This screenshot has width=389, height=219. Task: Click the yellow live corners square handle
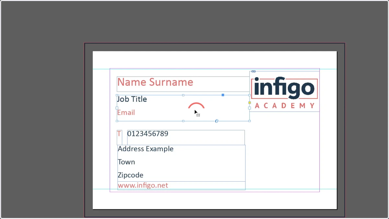[x=250, y=103]
